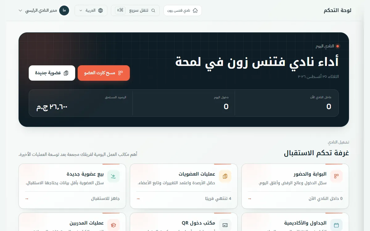Image resolution: width=370 pixels, height=231 pixels.
Task: Click the search magnifier icon in تنقل سريع
Action: [x=153, y=10]
